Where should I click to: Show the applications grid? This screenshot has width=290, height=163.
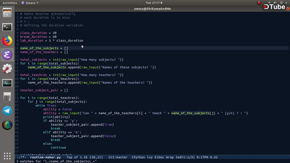pyautogui.click(x=7, y=156)
